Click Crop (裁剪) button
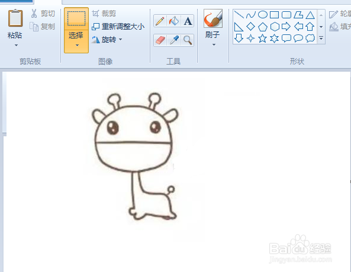 point(104,14)
